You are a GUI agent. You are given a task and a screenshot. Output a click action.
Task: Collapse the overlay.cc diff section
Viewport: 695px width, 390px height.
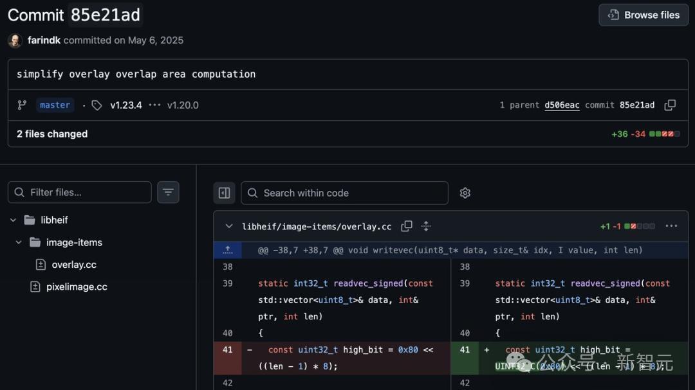[x=228, y=226]
